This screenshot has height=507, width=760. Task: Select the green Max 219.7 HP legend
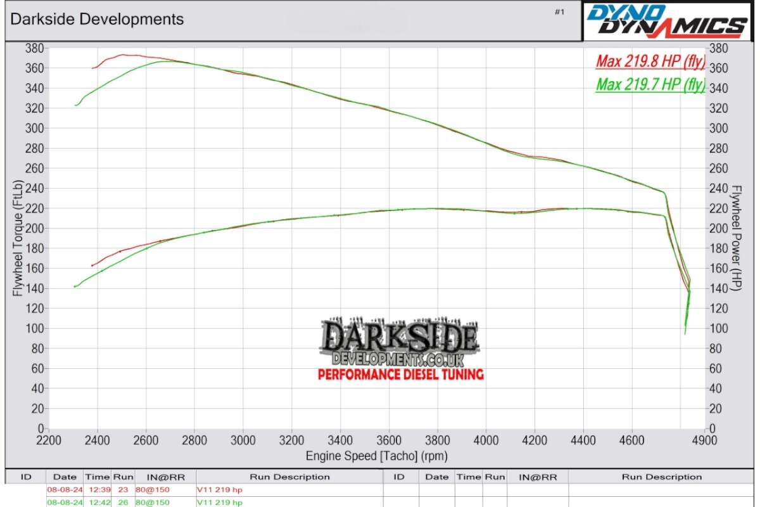[650, 84]
